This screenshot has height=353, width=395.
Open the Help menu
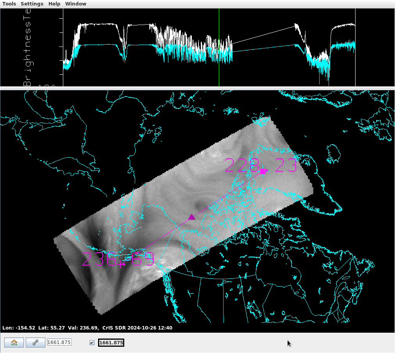54,4
